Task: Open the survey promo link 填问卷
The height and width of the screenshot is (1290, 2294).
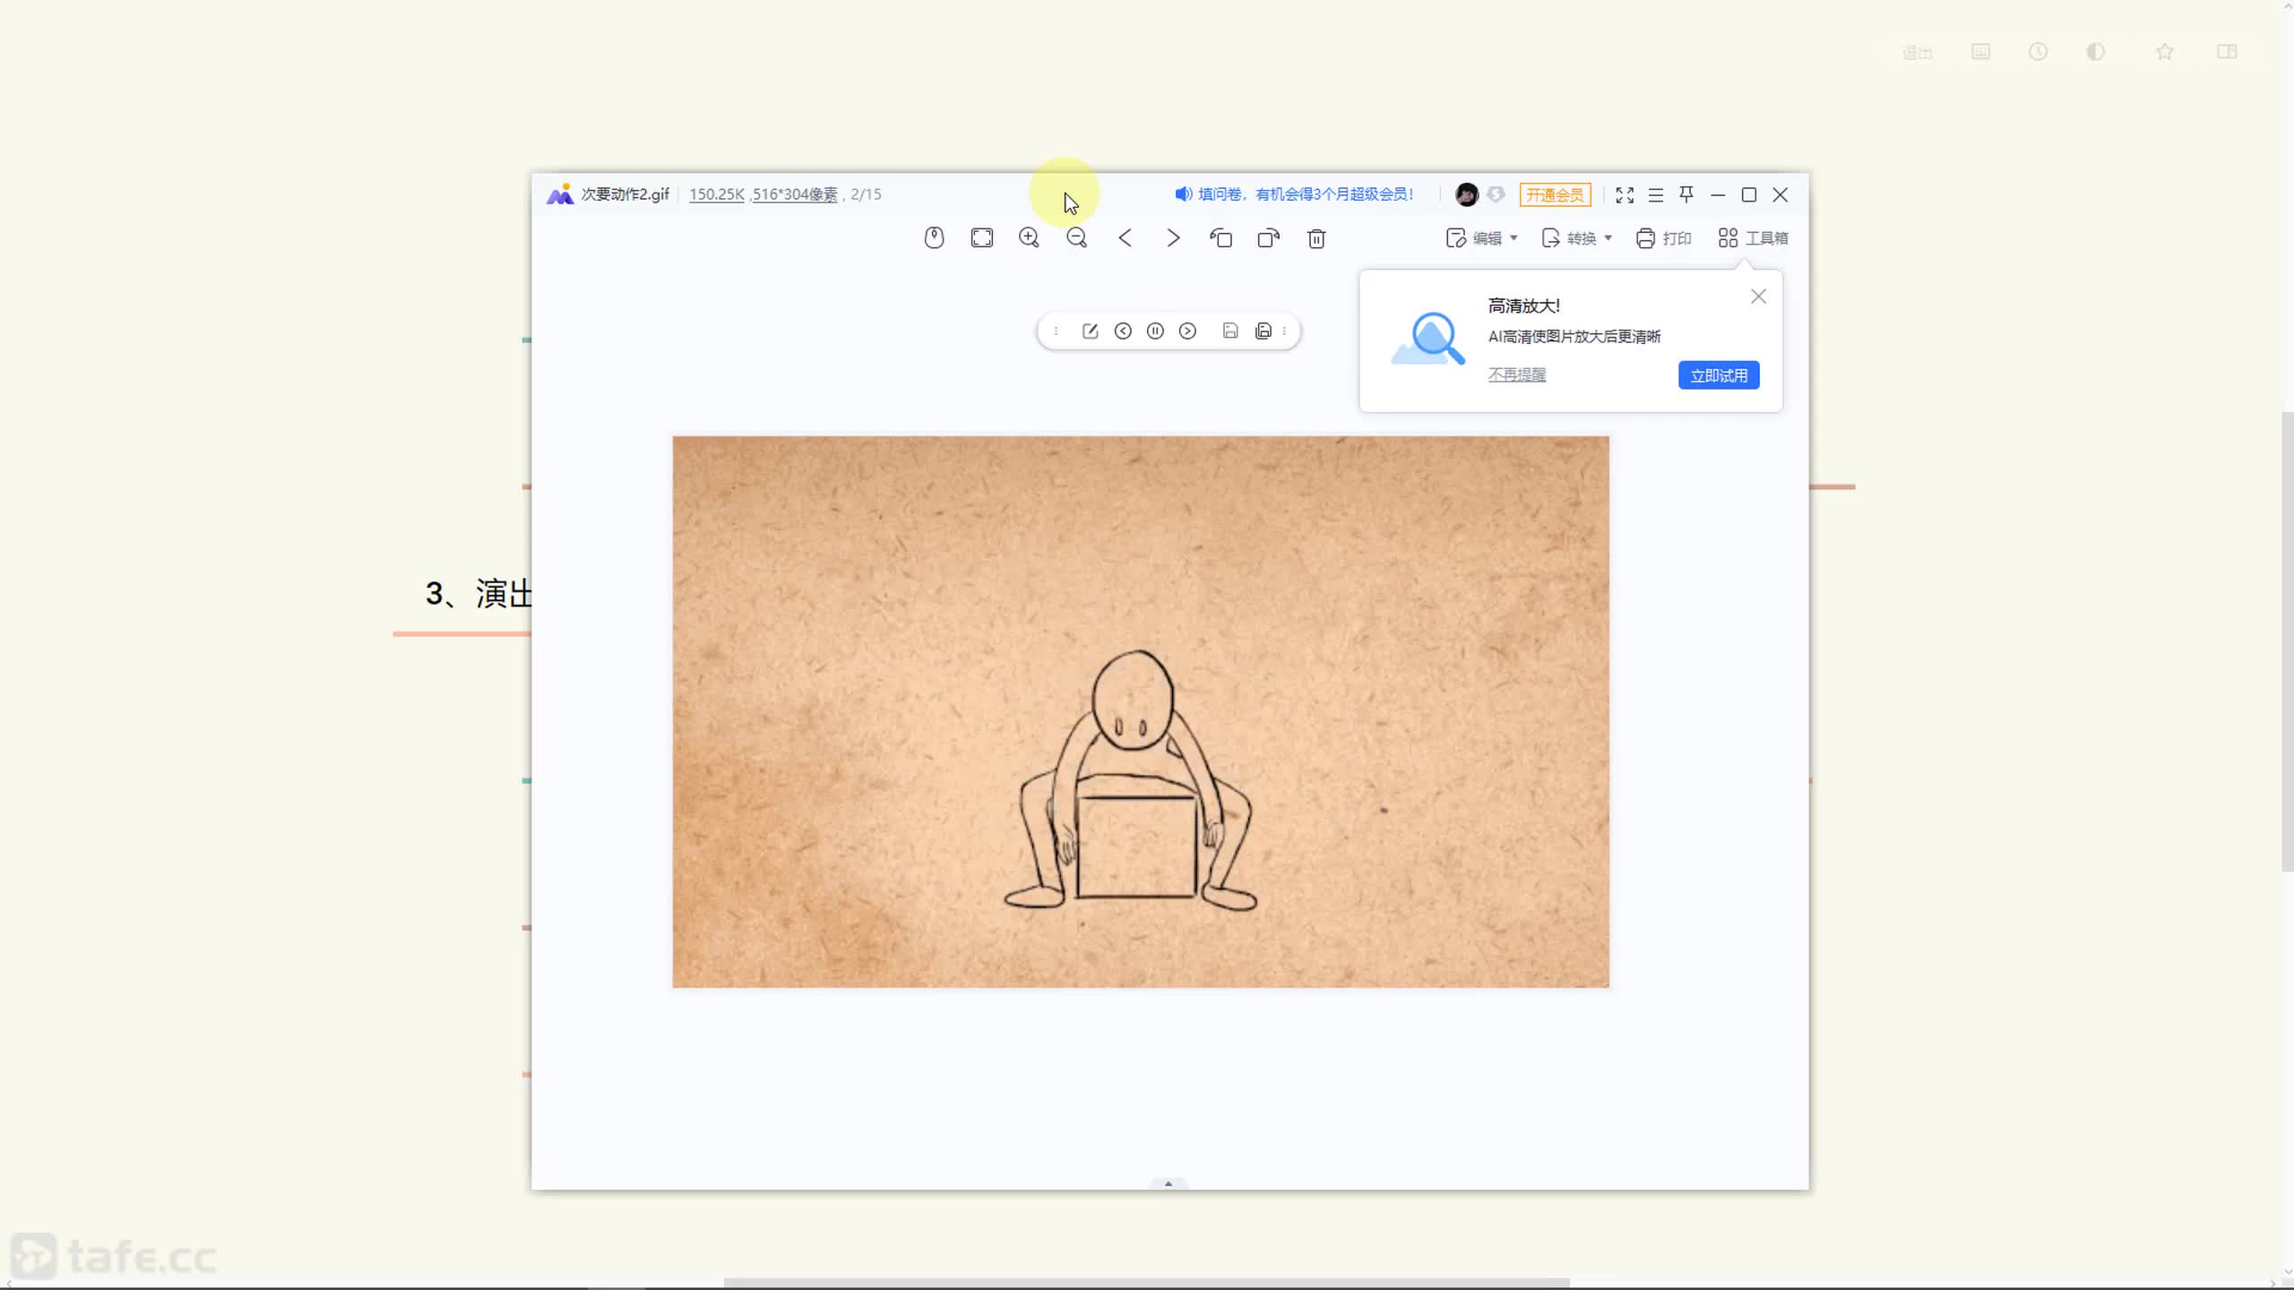Action: coord(1295,194)
